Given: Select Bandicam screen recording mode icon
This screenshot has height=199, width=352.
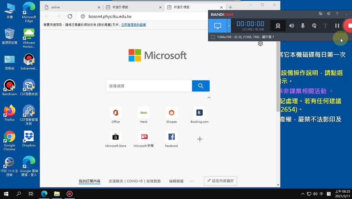Looking at the screenshot, I should [218, 26].
